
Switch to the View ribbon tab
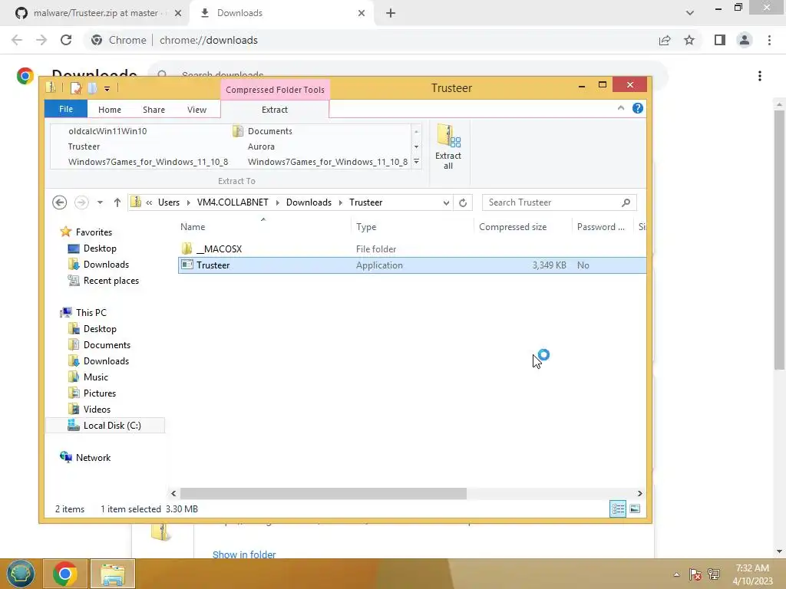196,110
